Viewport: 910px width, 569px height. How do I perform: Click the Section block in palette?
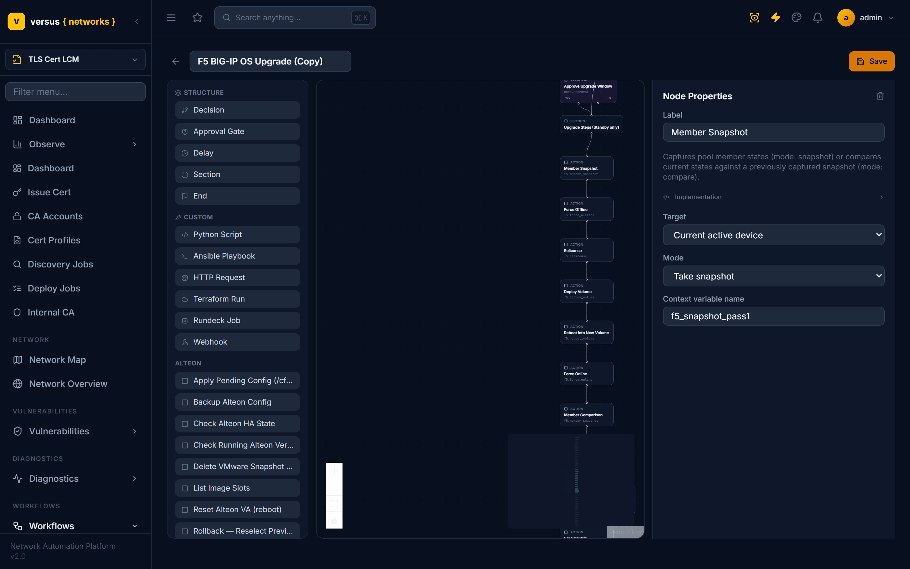[237, 174]
